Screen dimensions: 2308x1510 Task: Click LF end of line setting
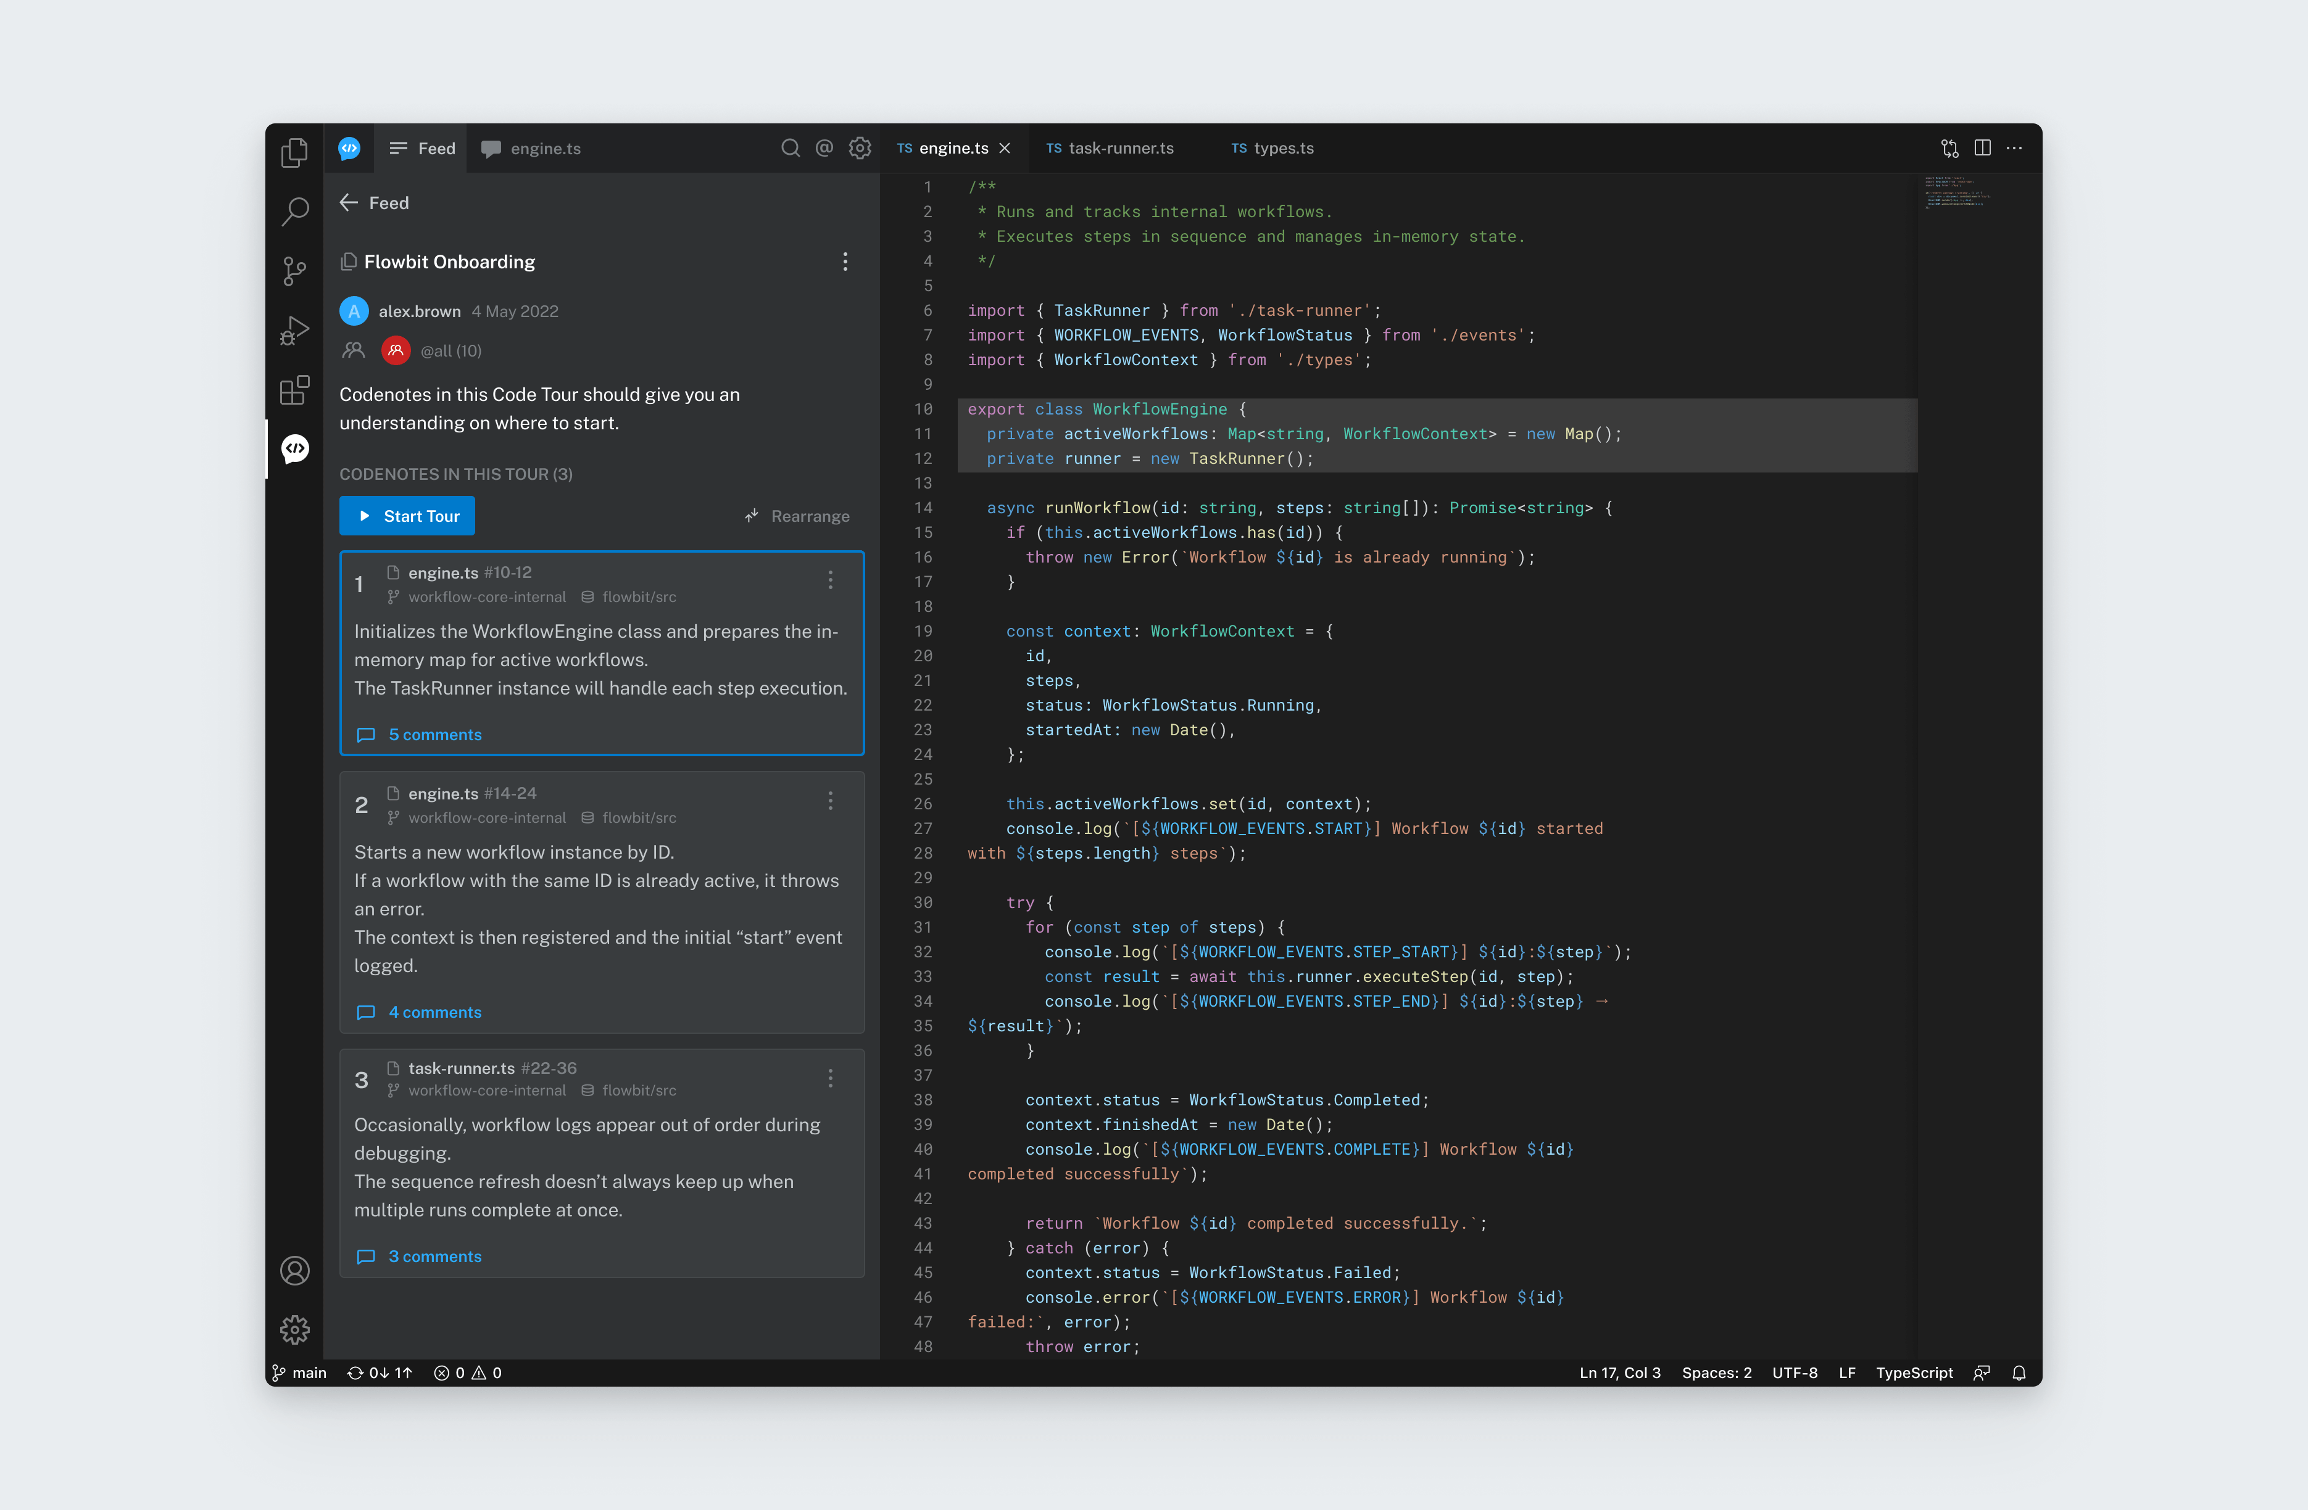1848,1372
